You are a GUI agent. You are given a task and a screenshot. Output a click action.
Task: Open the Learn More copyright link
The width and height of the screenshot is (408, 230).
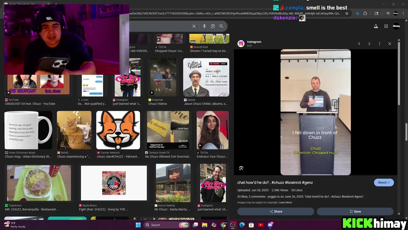[x=285, y=203]
